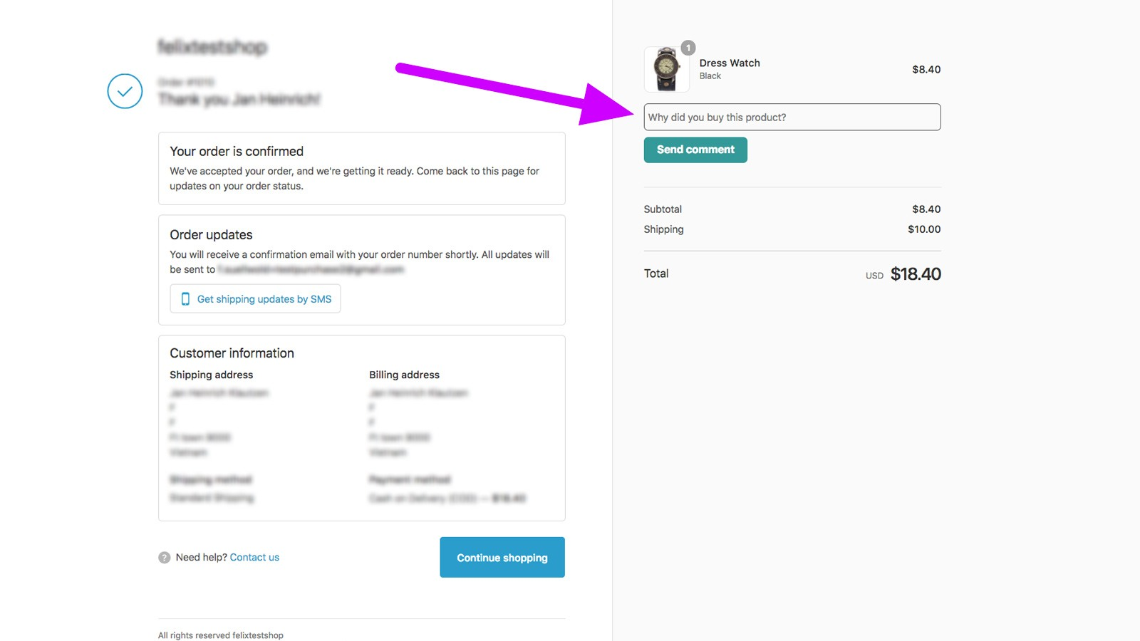Click the 'Shipping address' label
This screenshot has height=641, width=1140.
tap(211, 375)
